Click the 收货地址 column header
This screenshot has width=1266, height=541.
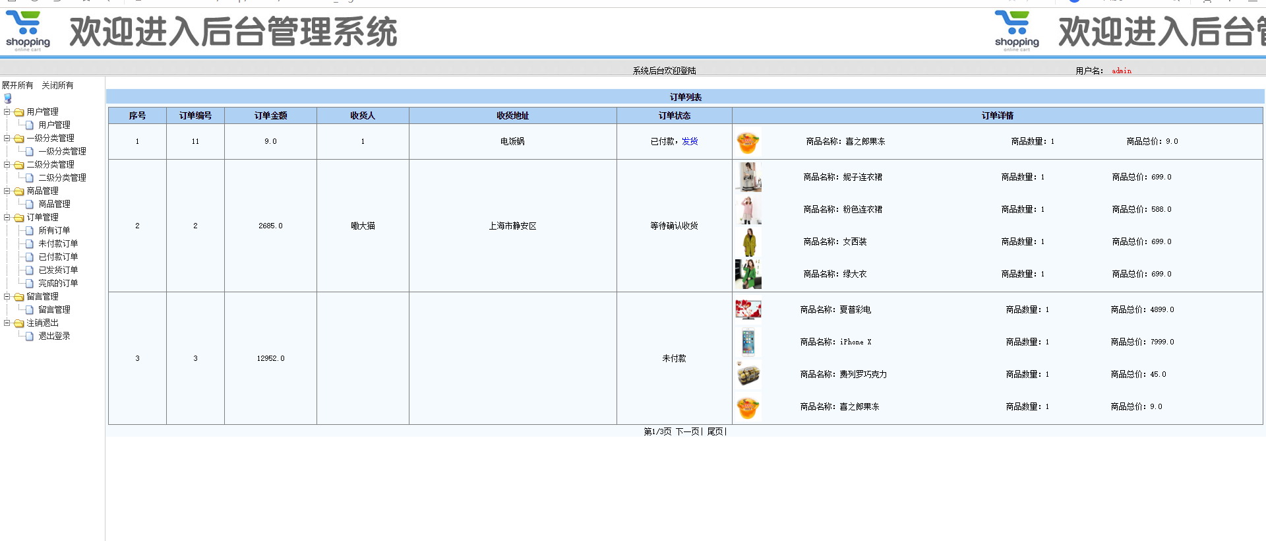pyautogui.click(x=512, y=115)
